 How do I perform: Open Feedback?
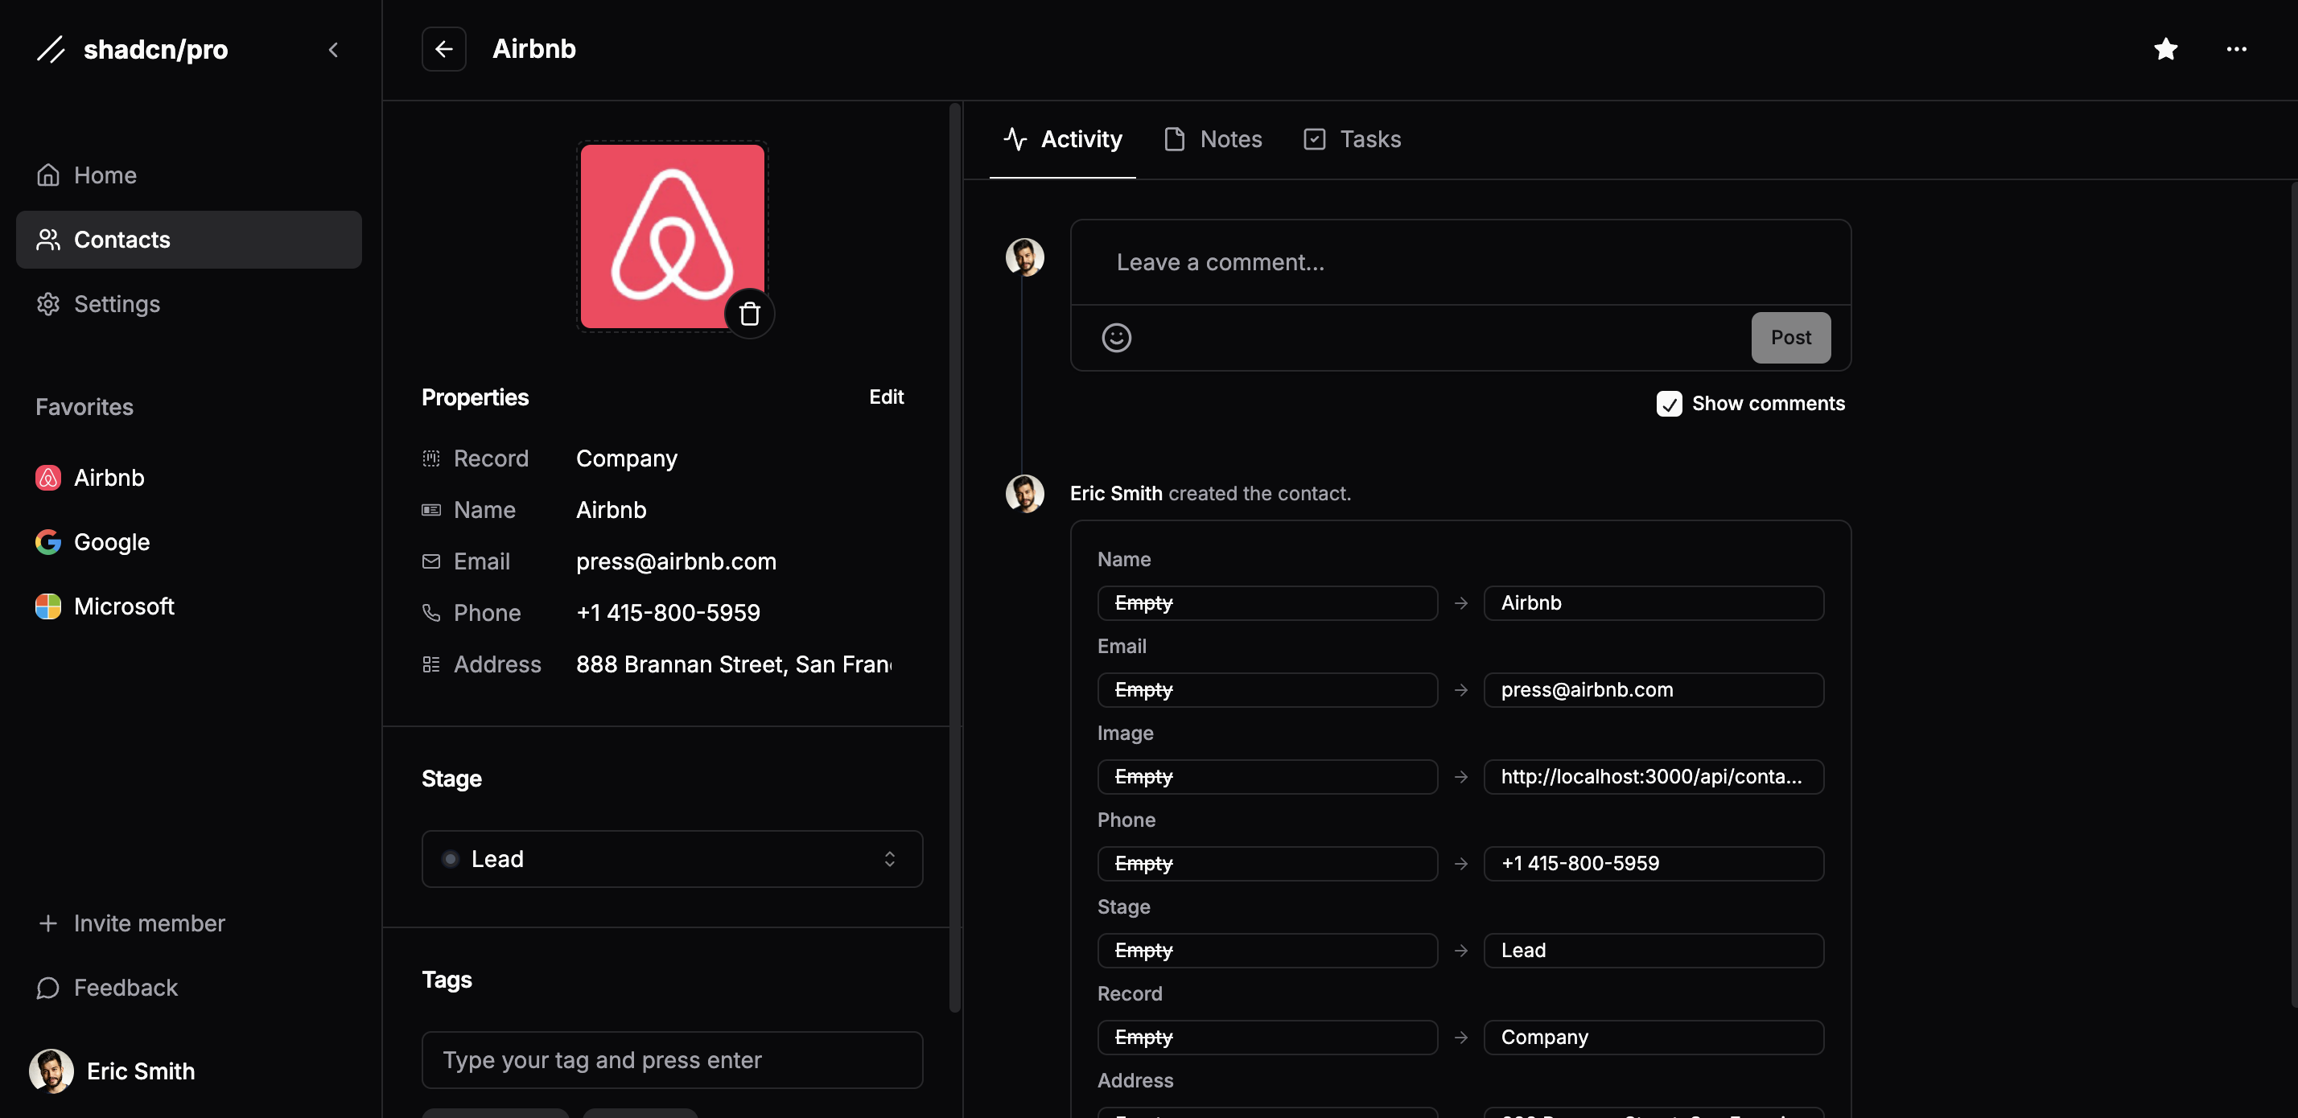188,988
